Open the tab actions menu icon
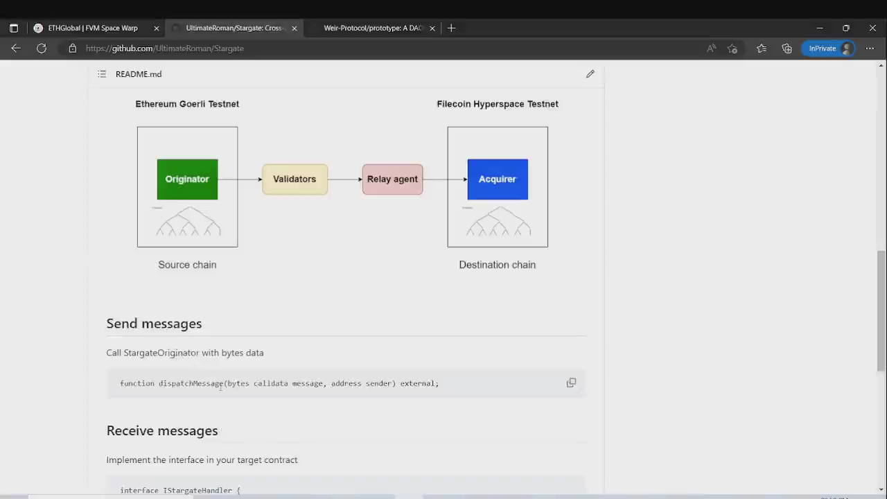 click(13, 28)
